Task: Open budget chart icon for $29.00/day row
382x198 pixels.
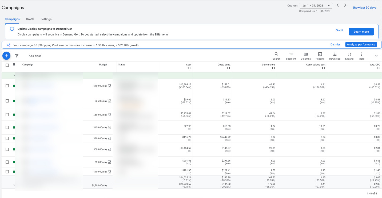Action: pos(109,162)
